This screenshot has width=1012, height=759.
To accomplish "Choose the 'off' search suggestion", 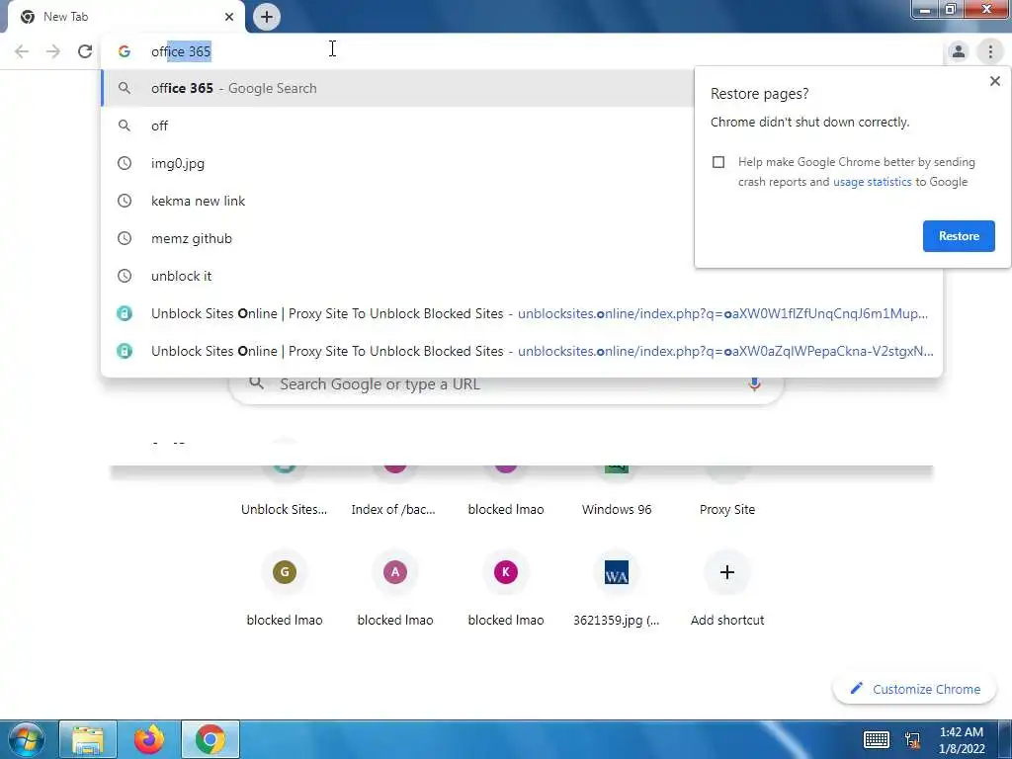I will click(397, 126).
